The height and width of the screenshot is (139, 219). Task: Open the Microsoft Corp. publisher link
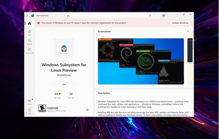pos(64,75)
